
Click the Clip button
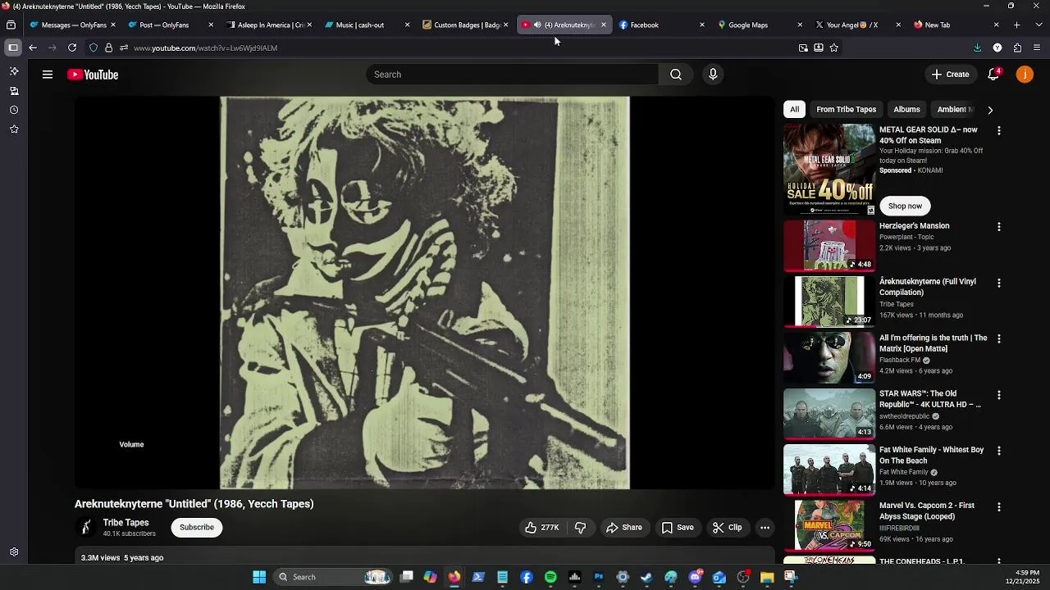click(x=727, y=528)
